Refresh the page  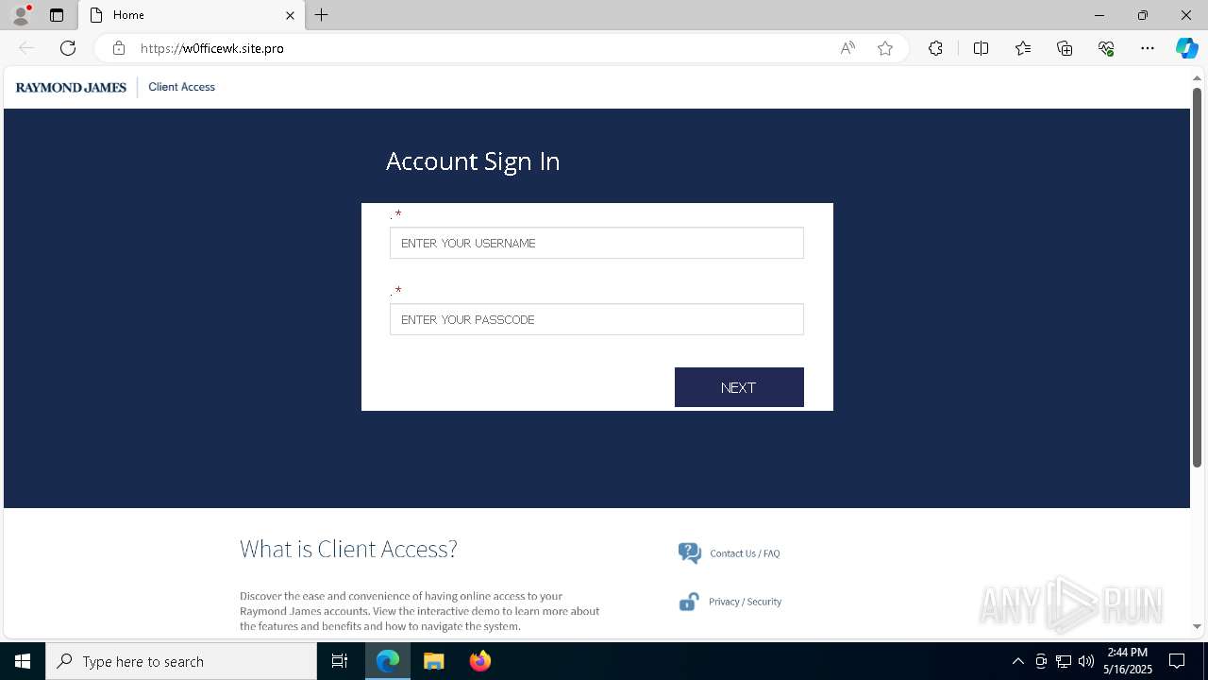pyautogui.click(x=68, y=48)
